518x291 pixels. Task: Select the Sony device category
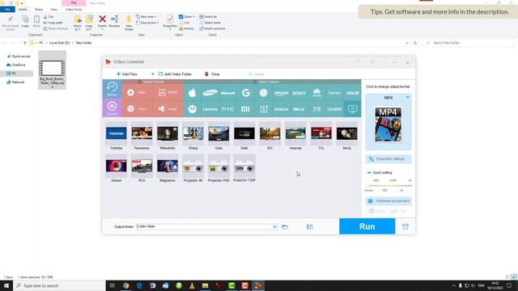(299, 94)
